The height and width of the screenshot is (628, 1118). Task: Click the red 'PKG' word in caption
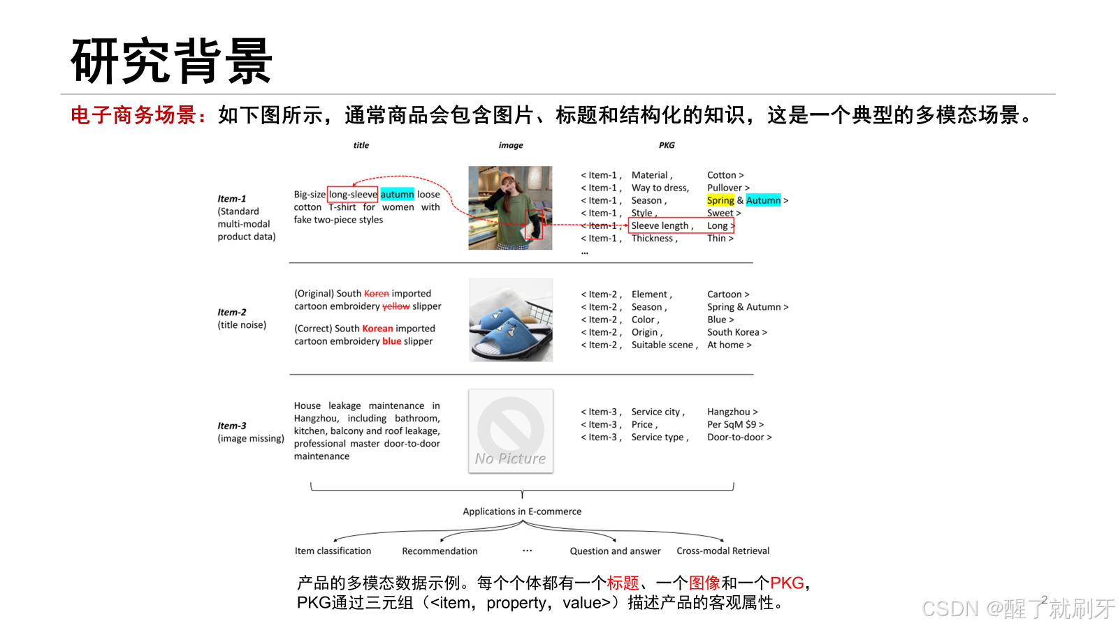787,583
